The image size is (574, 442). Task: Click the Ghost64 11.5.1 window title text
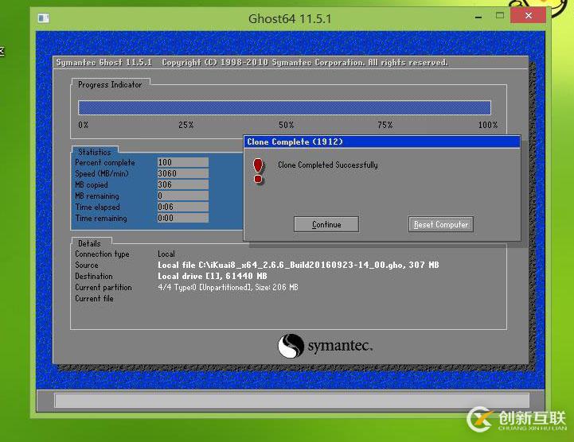pyautogui.click(x=290, y=18)
